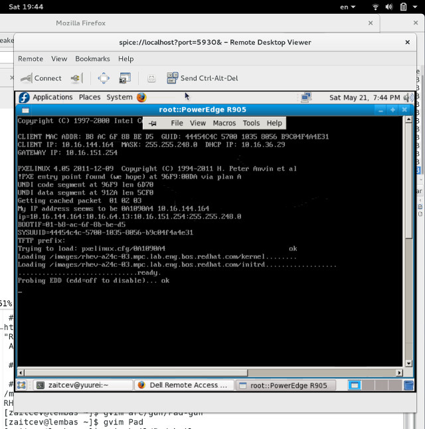Click console vertical scrollbar down arrow

coord(408,363)
